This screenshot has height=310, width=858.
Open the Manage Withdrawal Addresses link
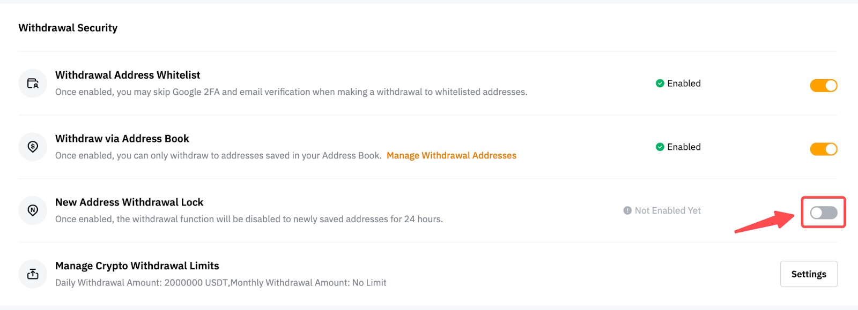[x=451, y=156]
